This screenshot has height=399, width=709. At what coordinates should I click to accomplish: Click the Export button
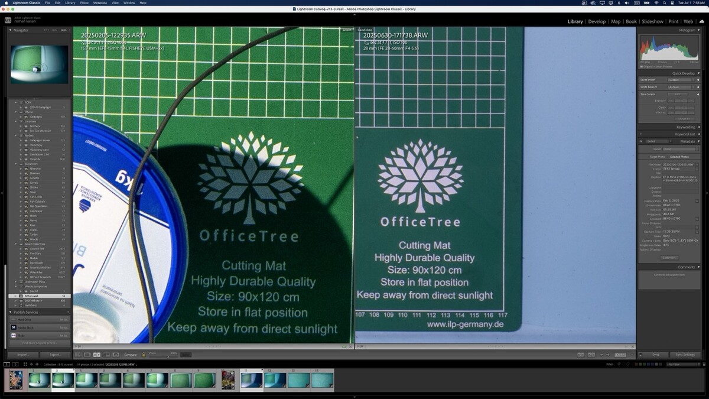pos(55,355)
